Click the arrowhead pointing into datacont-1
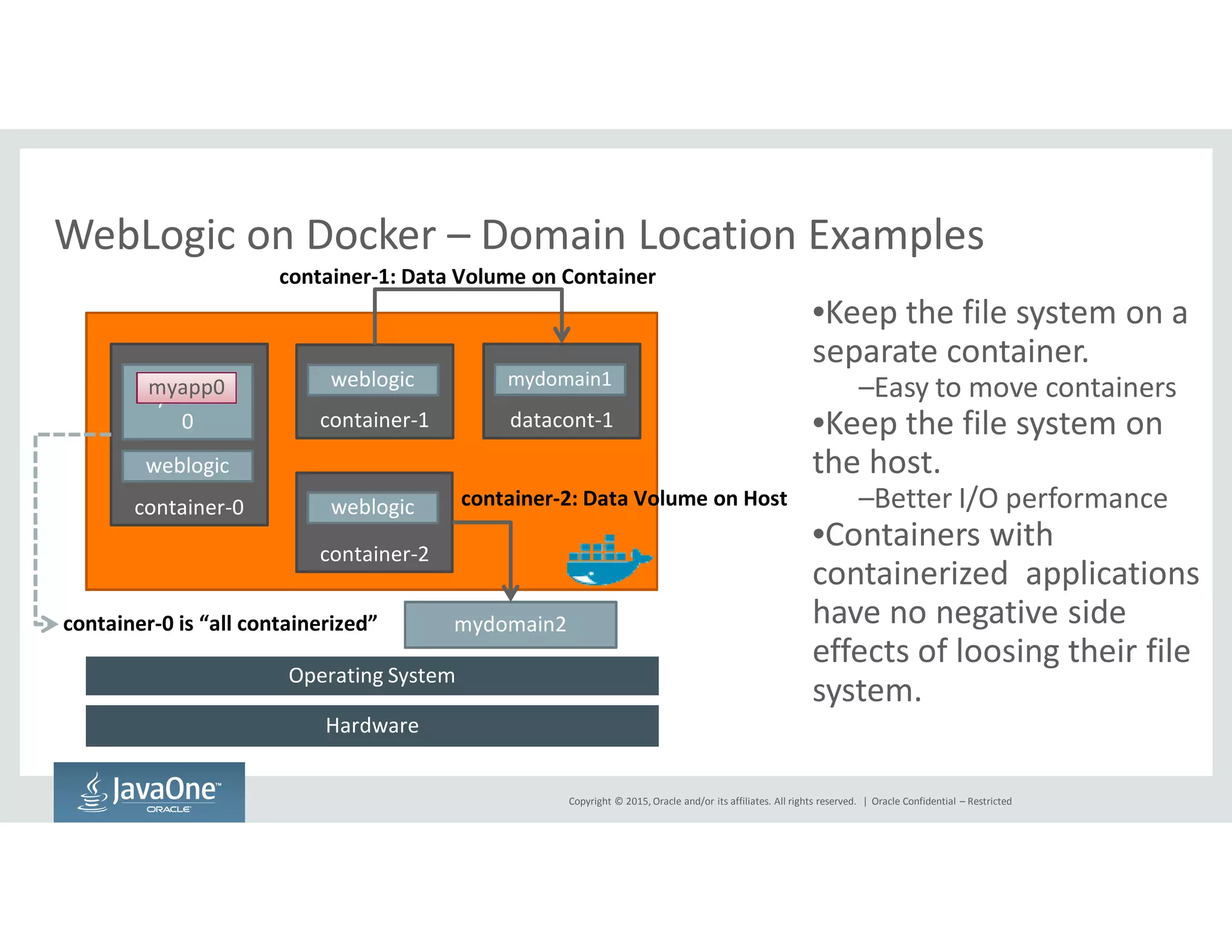This screenshot has width=1232, height=952. click(561, 334)
